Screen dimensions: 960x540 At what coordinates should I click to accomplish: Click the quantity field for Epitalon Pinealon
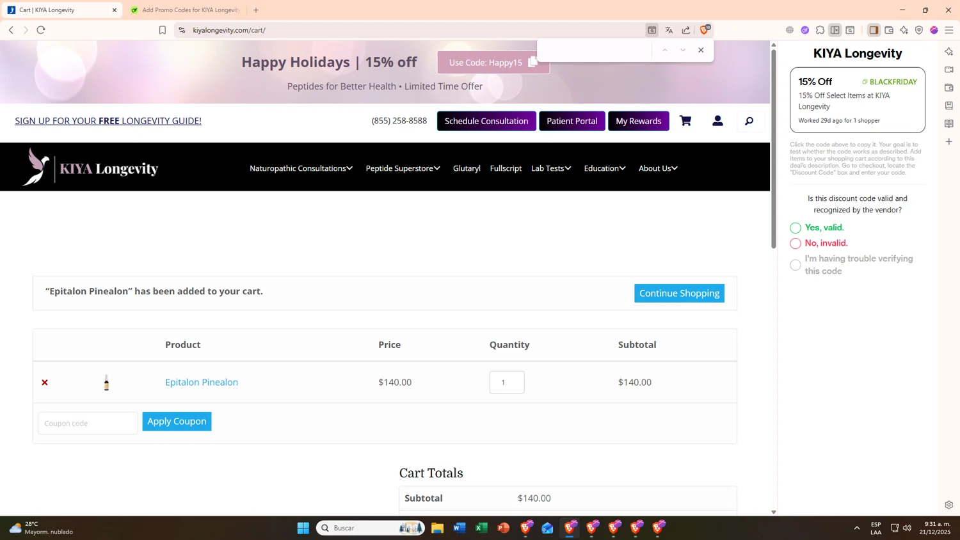(x=507, y=382)
